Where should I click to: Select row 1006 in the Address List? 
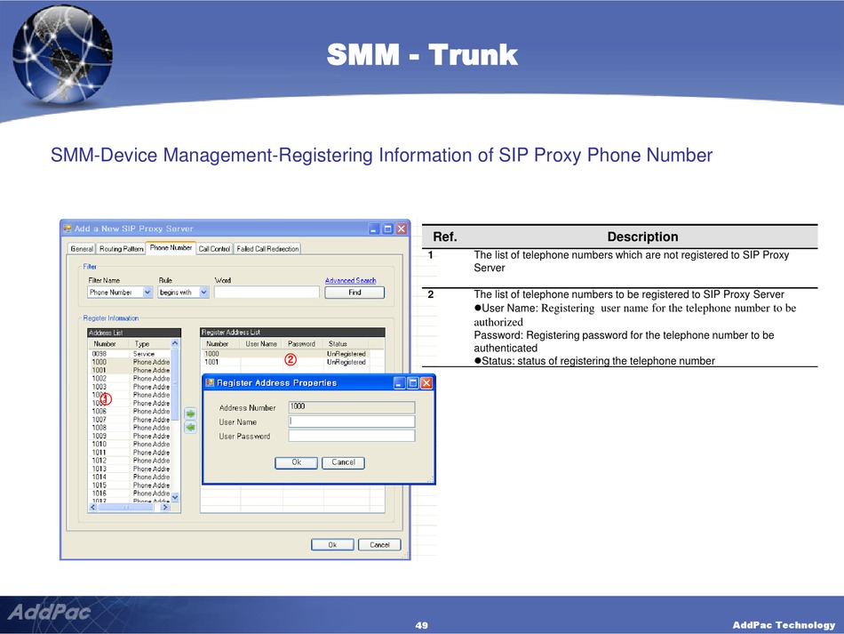pyautogui.click(x=130, y=412)
